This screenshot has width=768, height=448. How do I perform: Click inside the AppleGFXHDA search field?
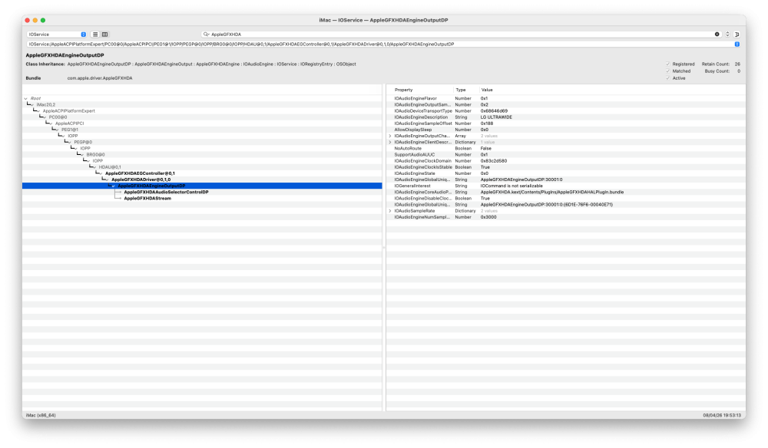(x=460, y=35)
